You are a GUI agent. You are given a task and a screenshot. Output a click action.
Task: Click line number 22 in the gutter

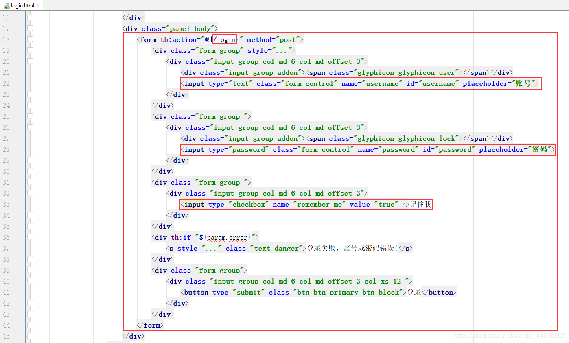(x=6, y=83)
